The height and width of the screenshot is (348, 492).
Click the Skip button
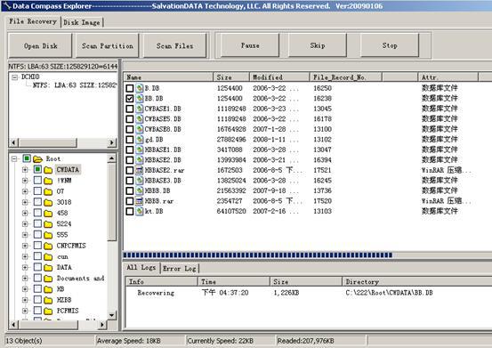(x=318, y=45)
